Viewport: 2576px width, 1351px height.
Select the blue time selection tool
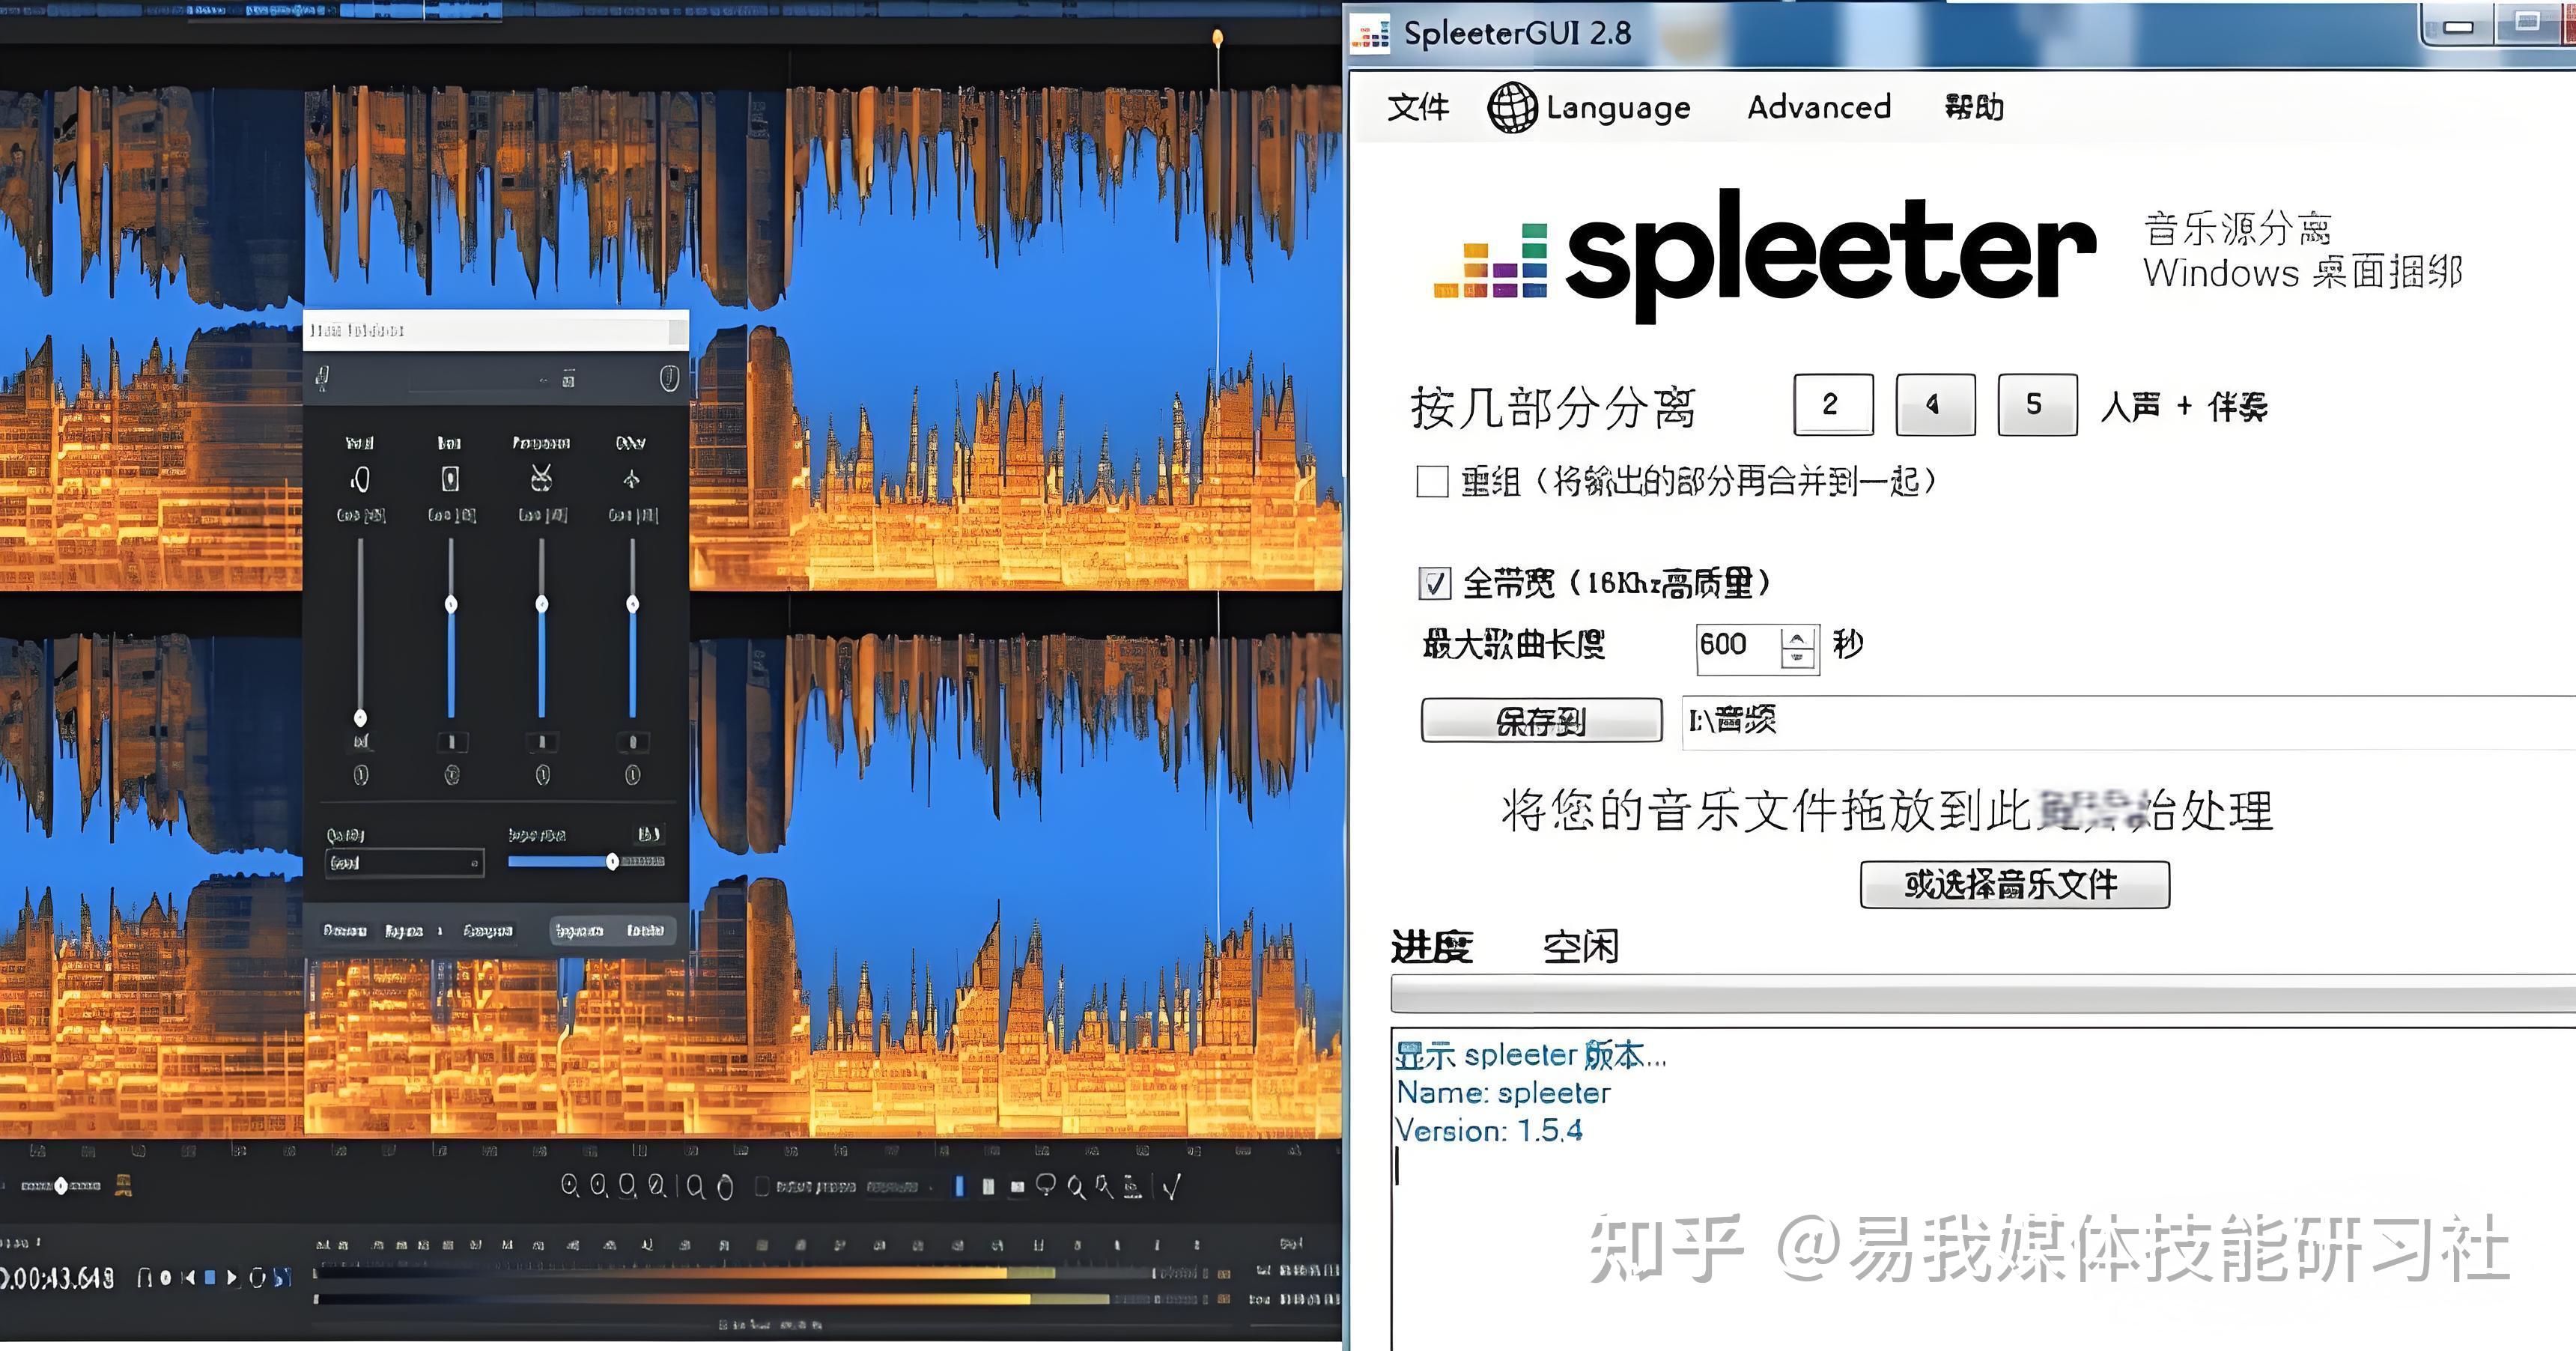pos(959,1186)
